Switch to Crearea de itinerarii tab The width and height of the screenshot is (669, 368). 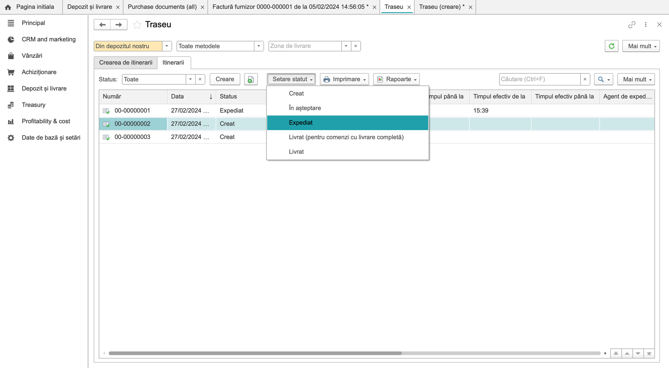click(126, 63)
